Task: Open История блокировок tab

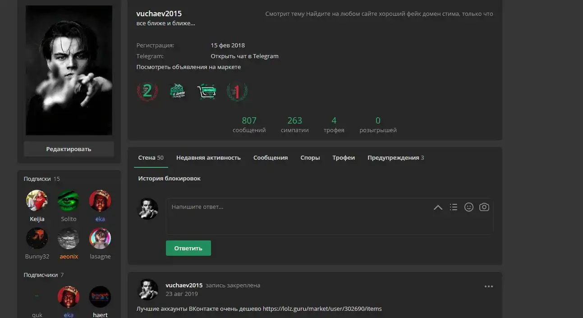Action: (169, 179)
